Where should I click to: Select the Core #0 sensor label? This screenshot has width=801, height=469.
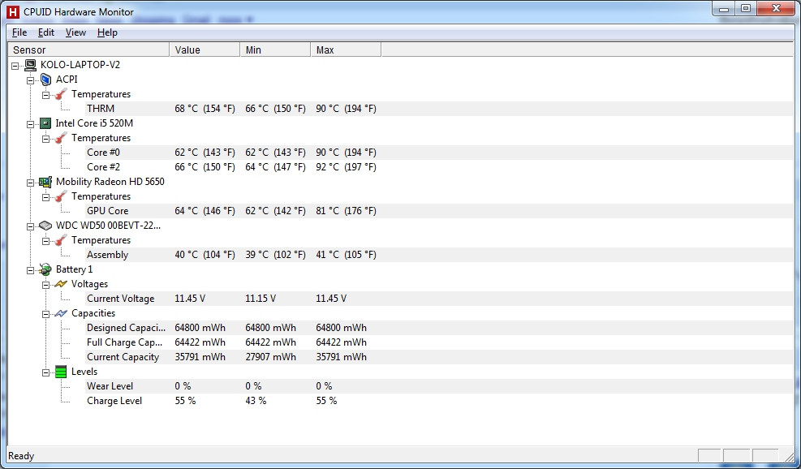103,153
